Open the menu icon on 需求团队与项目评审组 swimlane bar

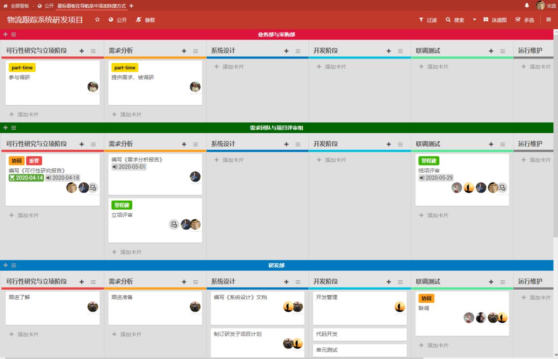click(13, 128)
